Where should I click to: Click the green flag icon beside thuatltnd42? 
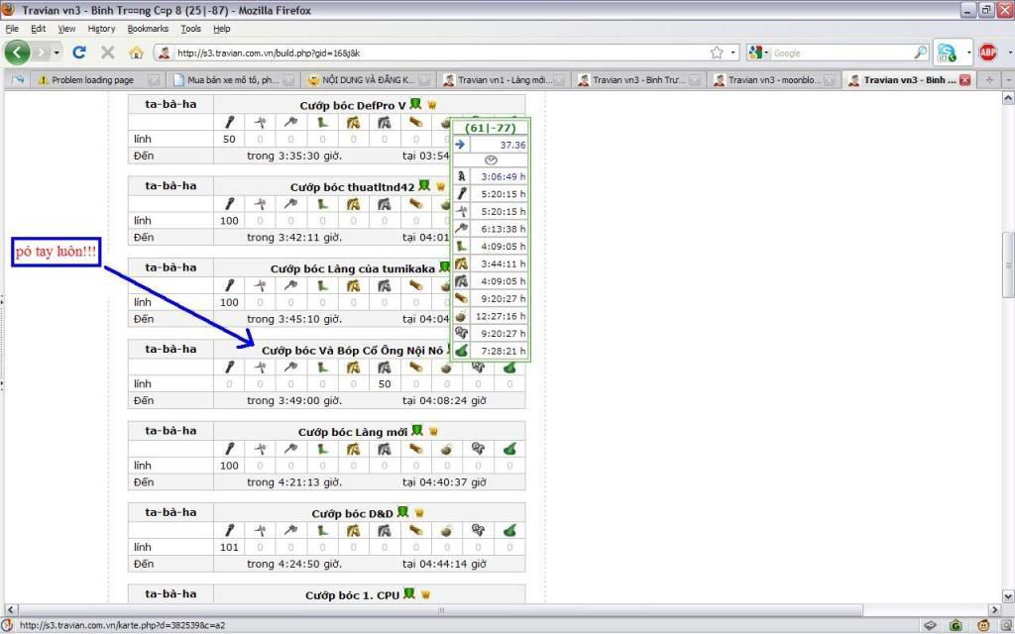point(424,185)
